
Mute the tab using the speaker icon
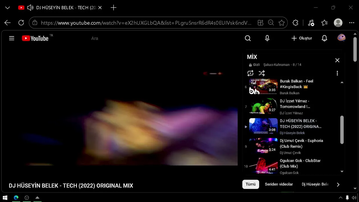coord(30,8)
